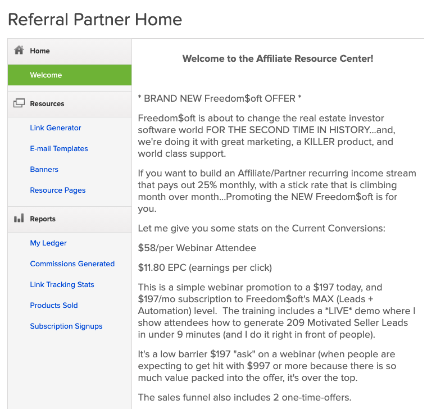Click the Reports section header label

[43, 219]
